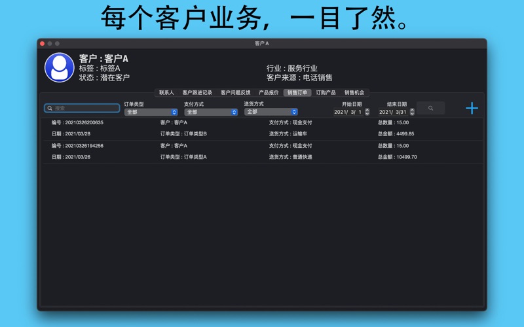Select the 客户问题反馈 tab

pyautogui.click(x=235, y=93)
